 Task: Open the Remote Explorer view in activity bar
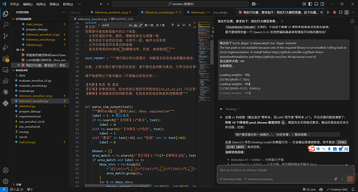pos(6,70)
